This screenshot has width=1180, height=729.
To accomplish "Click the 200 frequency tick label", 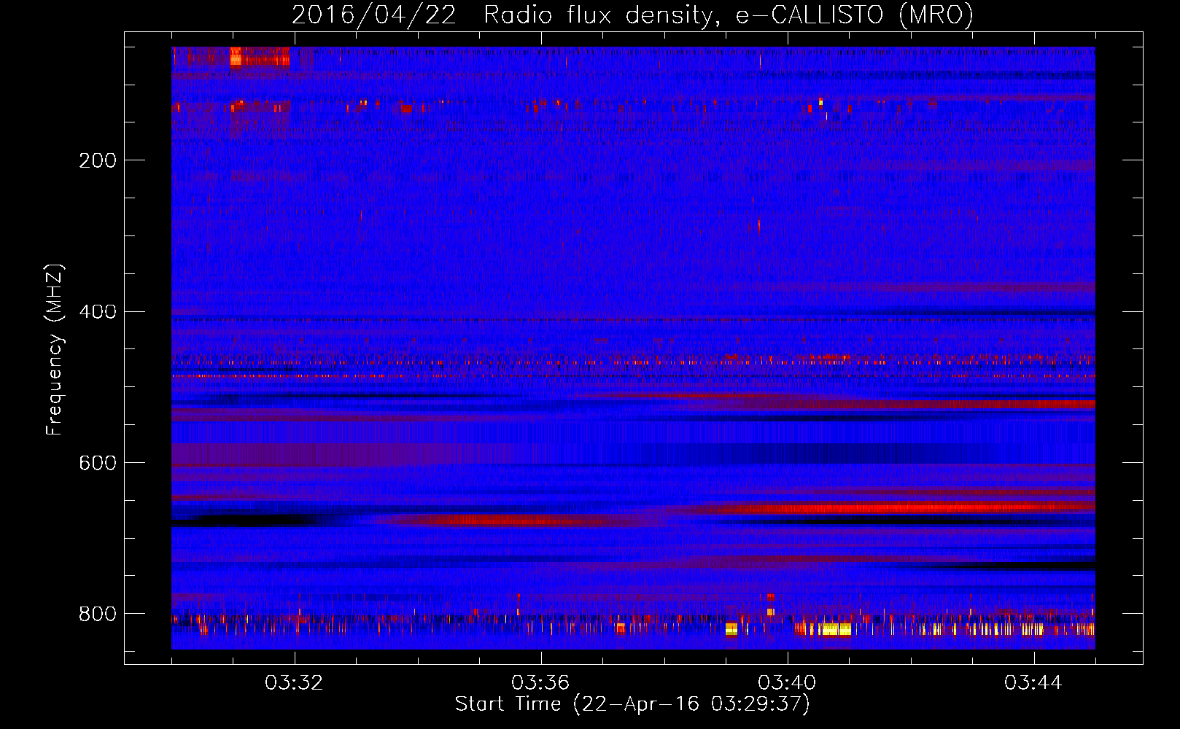I will (98, 160).
